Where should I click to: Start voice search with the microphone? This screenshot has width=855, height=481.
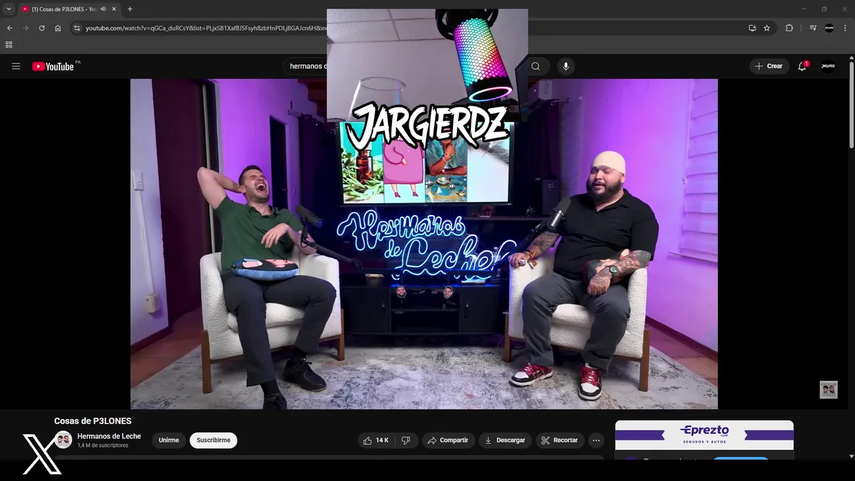[566, 66]
